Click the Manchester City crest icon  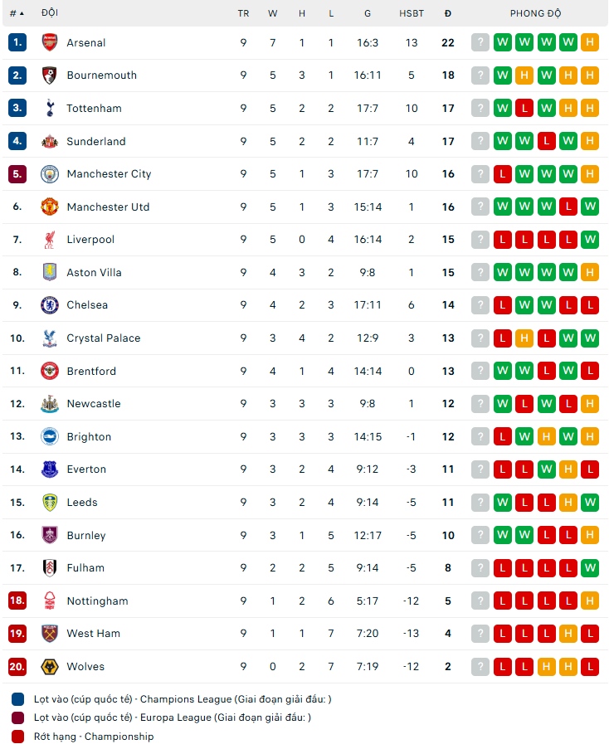(x=50, y=174)
